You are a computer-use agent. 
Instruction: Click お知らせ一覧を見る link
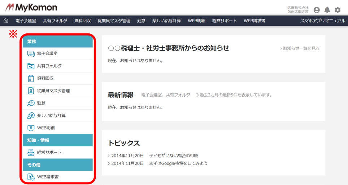click(x=300, y=48)
